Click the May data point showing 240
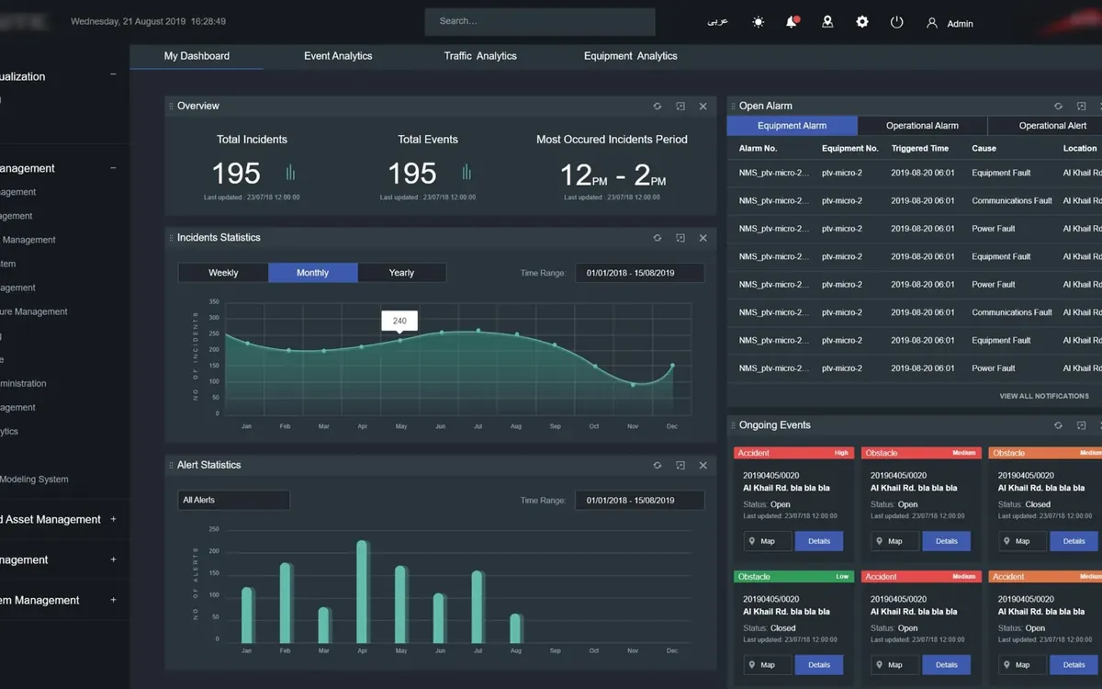Screen dimensions: 1102x689 pyautogui.click(x=399, y=341)
